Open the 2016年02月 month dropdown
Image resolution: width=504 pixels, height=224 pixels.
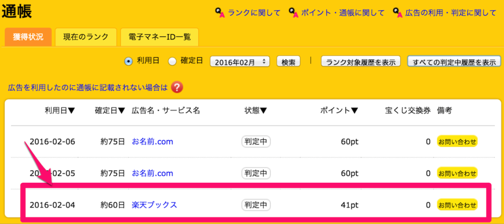[x=240, y=61]
